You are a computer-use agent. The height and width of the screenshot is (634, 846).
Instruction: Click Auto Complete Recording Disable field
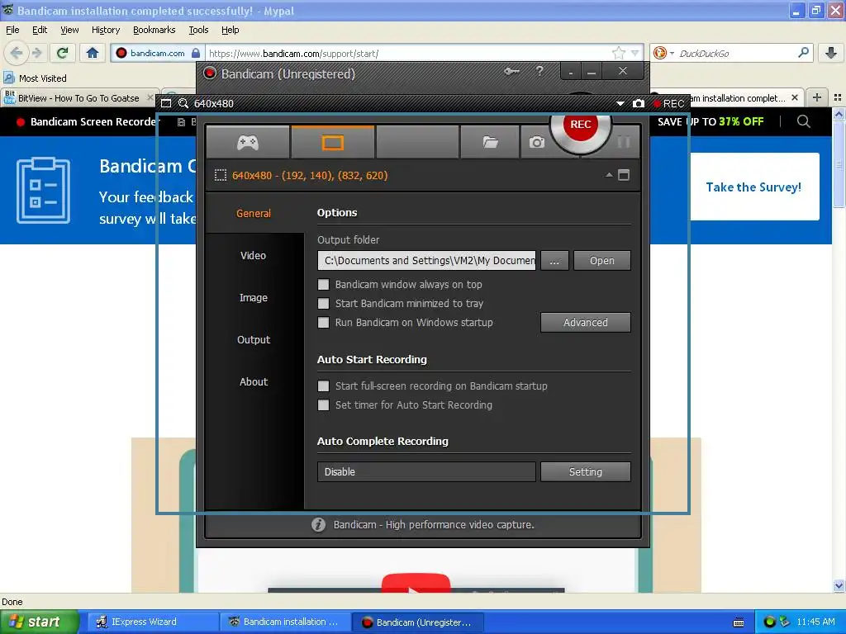point(426,471)
